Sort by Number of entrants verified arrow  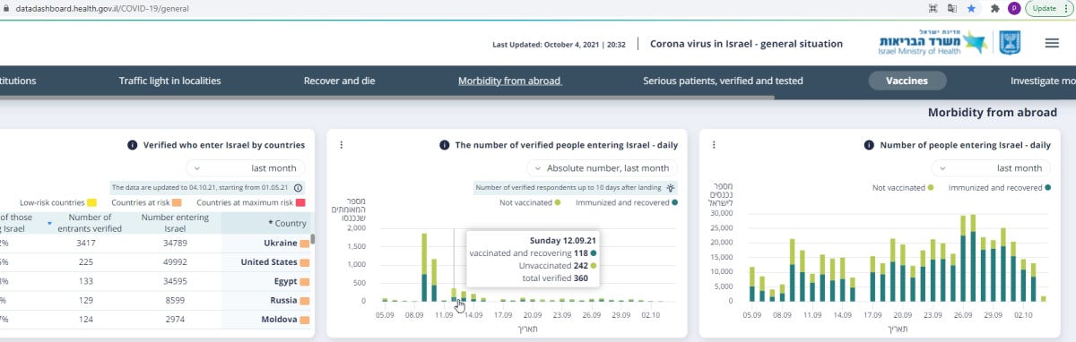pos(50,223)
